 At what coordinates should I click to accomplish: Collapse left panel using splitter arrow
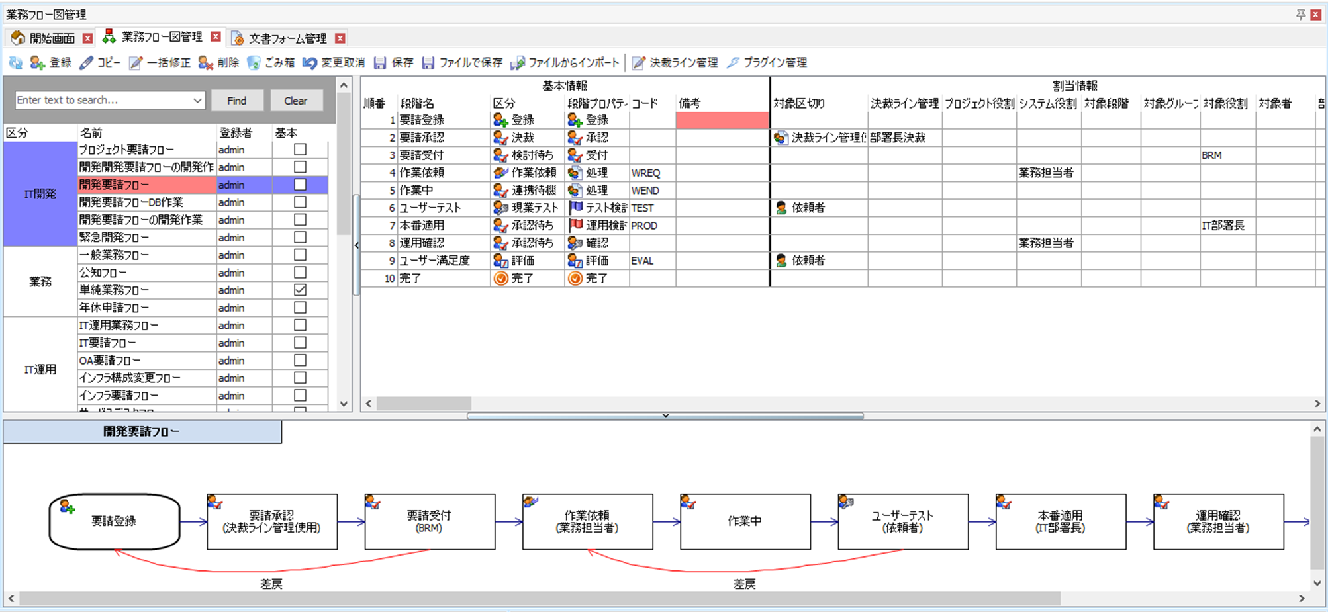coord(356,245)
